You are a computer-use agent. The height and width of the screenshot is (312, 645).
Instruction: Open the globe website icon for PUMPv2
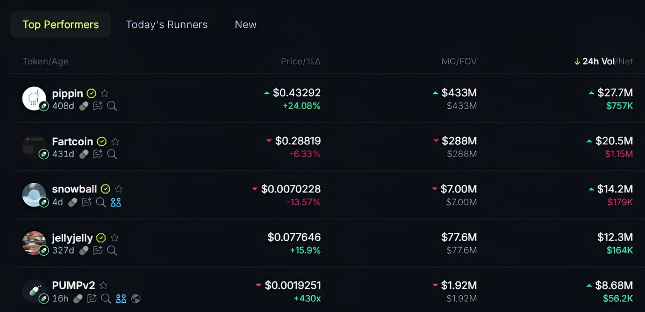pyautogui.click(x=135, y=299)
